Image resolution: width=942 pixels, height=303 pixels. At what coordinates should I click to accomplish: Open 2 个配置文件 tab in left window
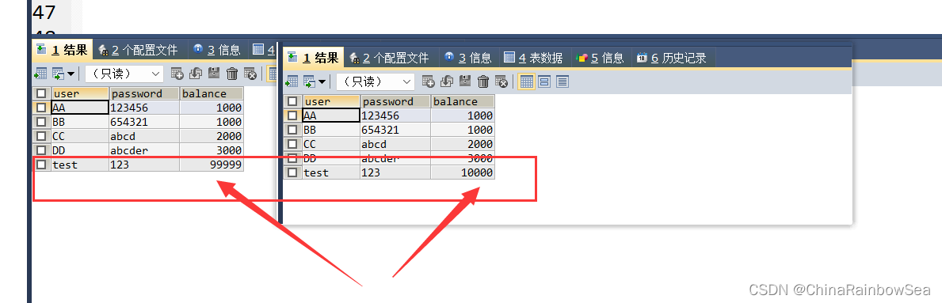click(138, 51)
